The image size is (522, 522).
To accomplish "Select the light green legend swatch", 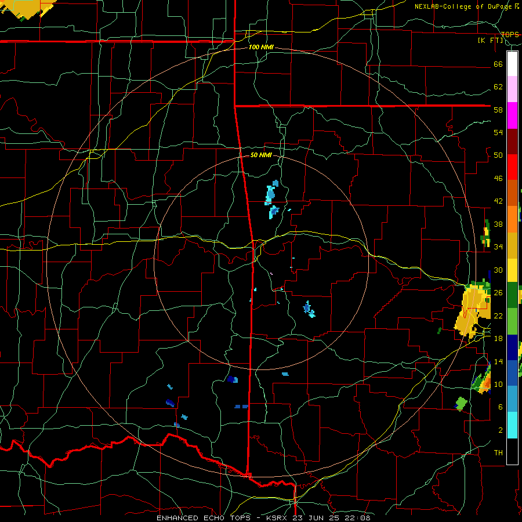I will point(512,321).
